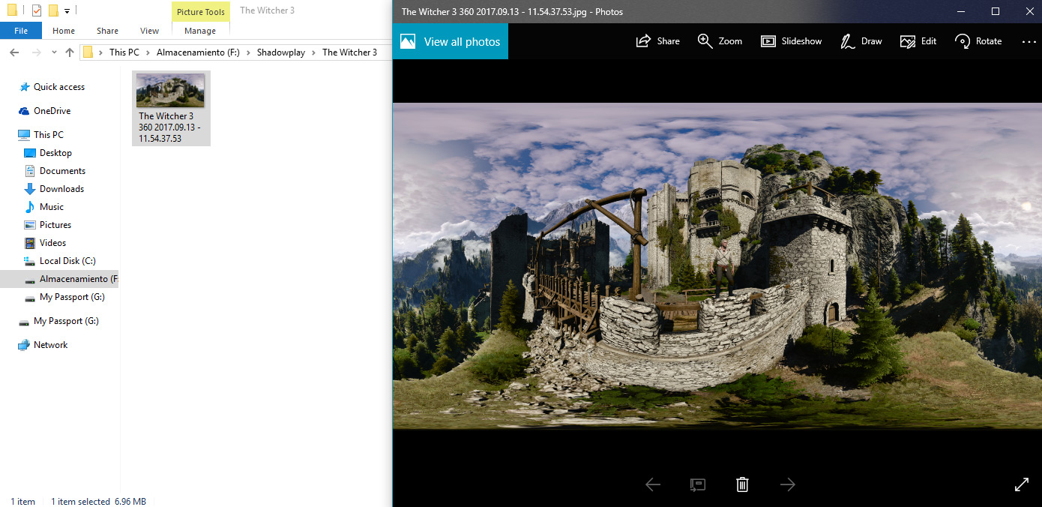Click the '1 item' status bar text
This screenshot has height=507, width=1042.
coord(22,501)
